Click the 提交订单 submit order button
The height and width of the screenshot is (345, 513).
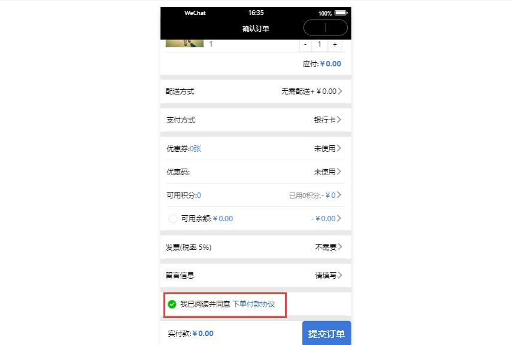tap(326, 333)
